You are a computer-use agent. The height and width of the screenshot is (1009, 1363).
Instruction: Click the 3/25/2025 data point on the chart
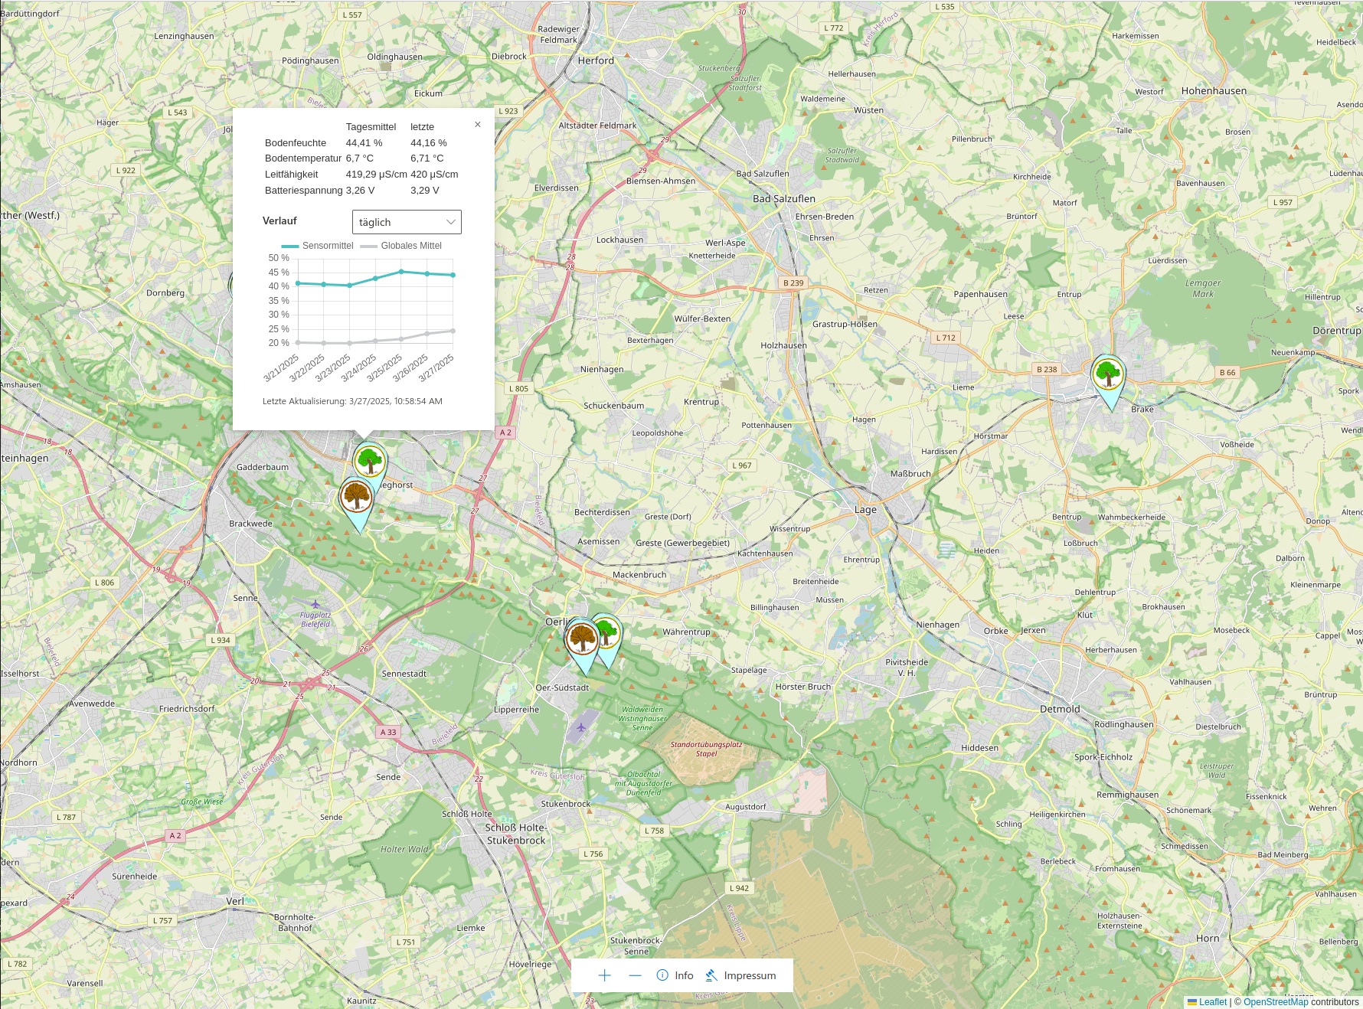402,271
